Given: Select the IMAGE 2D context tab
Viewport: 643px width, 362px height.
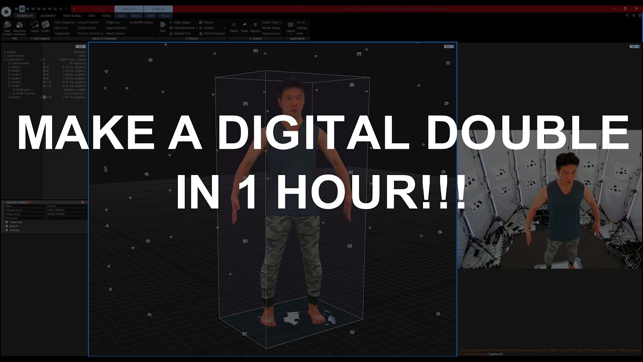Looking at the screenshot, I should (129, 9).
